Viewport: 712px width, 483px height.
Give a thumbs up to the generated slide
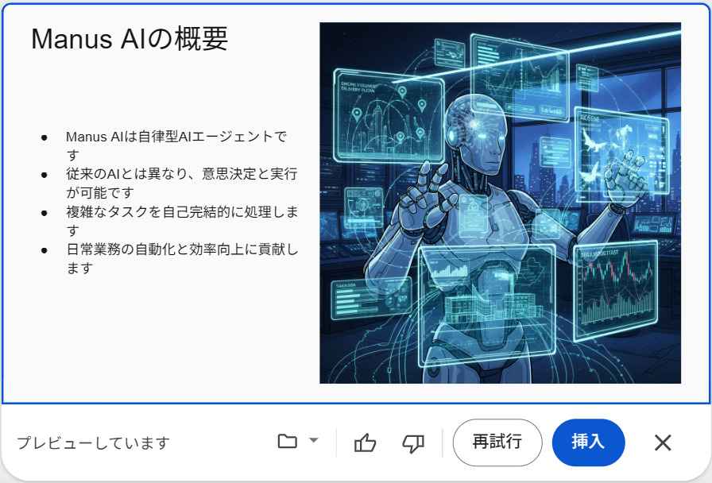coord(365,442)
